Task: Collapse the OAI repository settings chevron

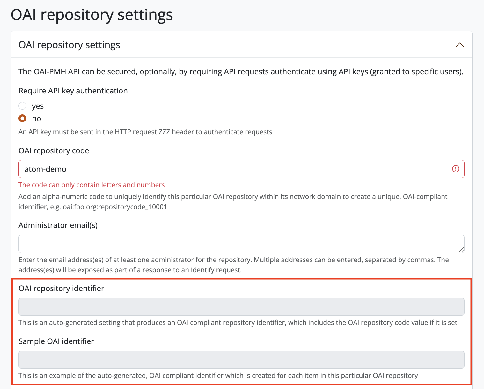Action: (x=459, y=45)
